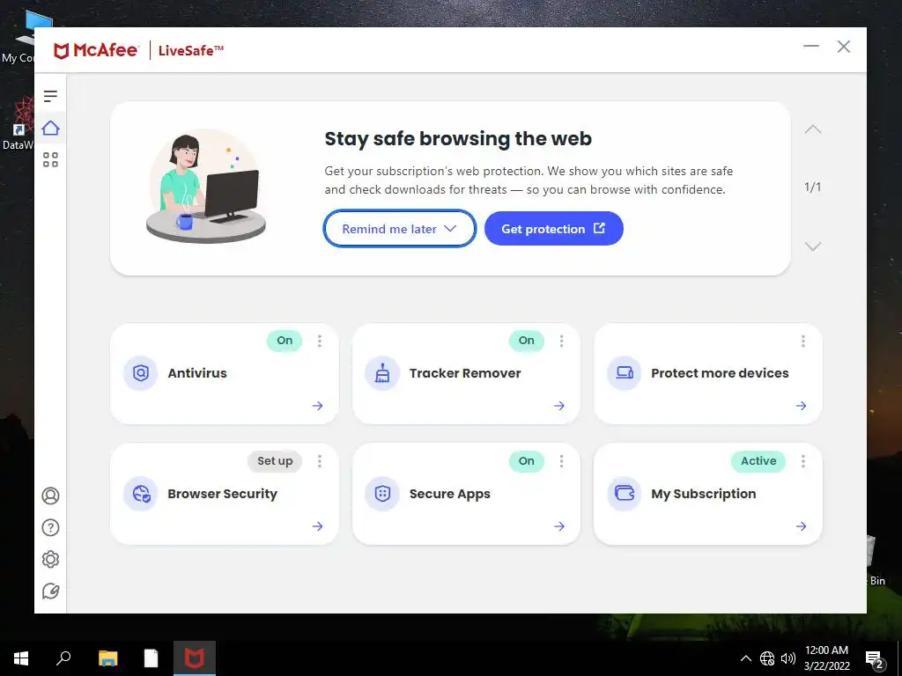Image resolution: width=902 pixels, height=676 pixels.
Task: Open the hamburger menu in sidebar
Action: 50,96
